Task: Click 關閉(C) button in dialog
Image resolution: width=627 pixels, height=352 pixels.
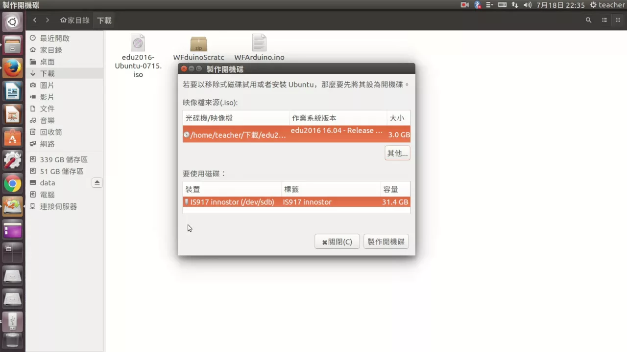Action: pos(337,242)
